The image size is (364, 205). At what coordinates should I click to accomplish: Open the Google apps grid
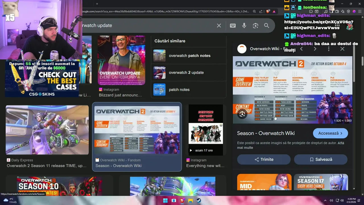[337, 25]
